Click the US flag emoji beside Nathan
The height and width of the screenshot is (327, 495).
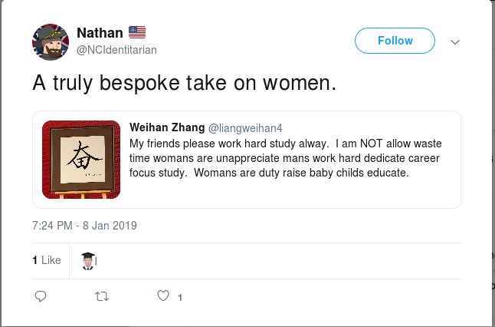(137, 32)
